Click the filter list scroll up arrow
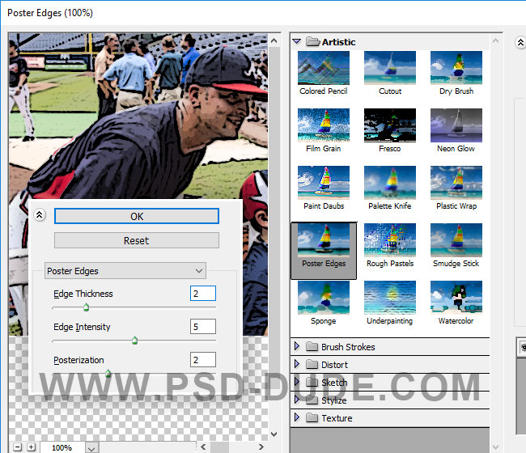Image resolution: width=526 pixels, height=453 pixels. coord(496,41)
